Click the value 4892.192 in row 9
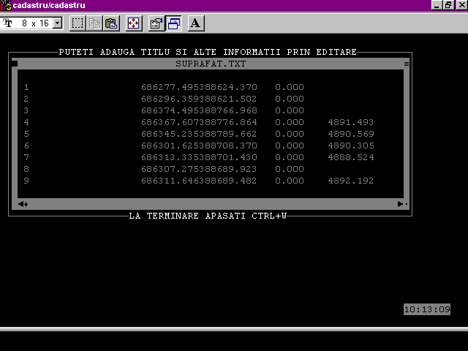Image resolution: width=468 pixels, height=351 pixels. point(350,181)
